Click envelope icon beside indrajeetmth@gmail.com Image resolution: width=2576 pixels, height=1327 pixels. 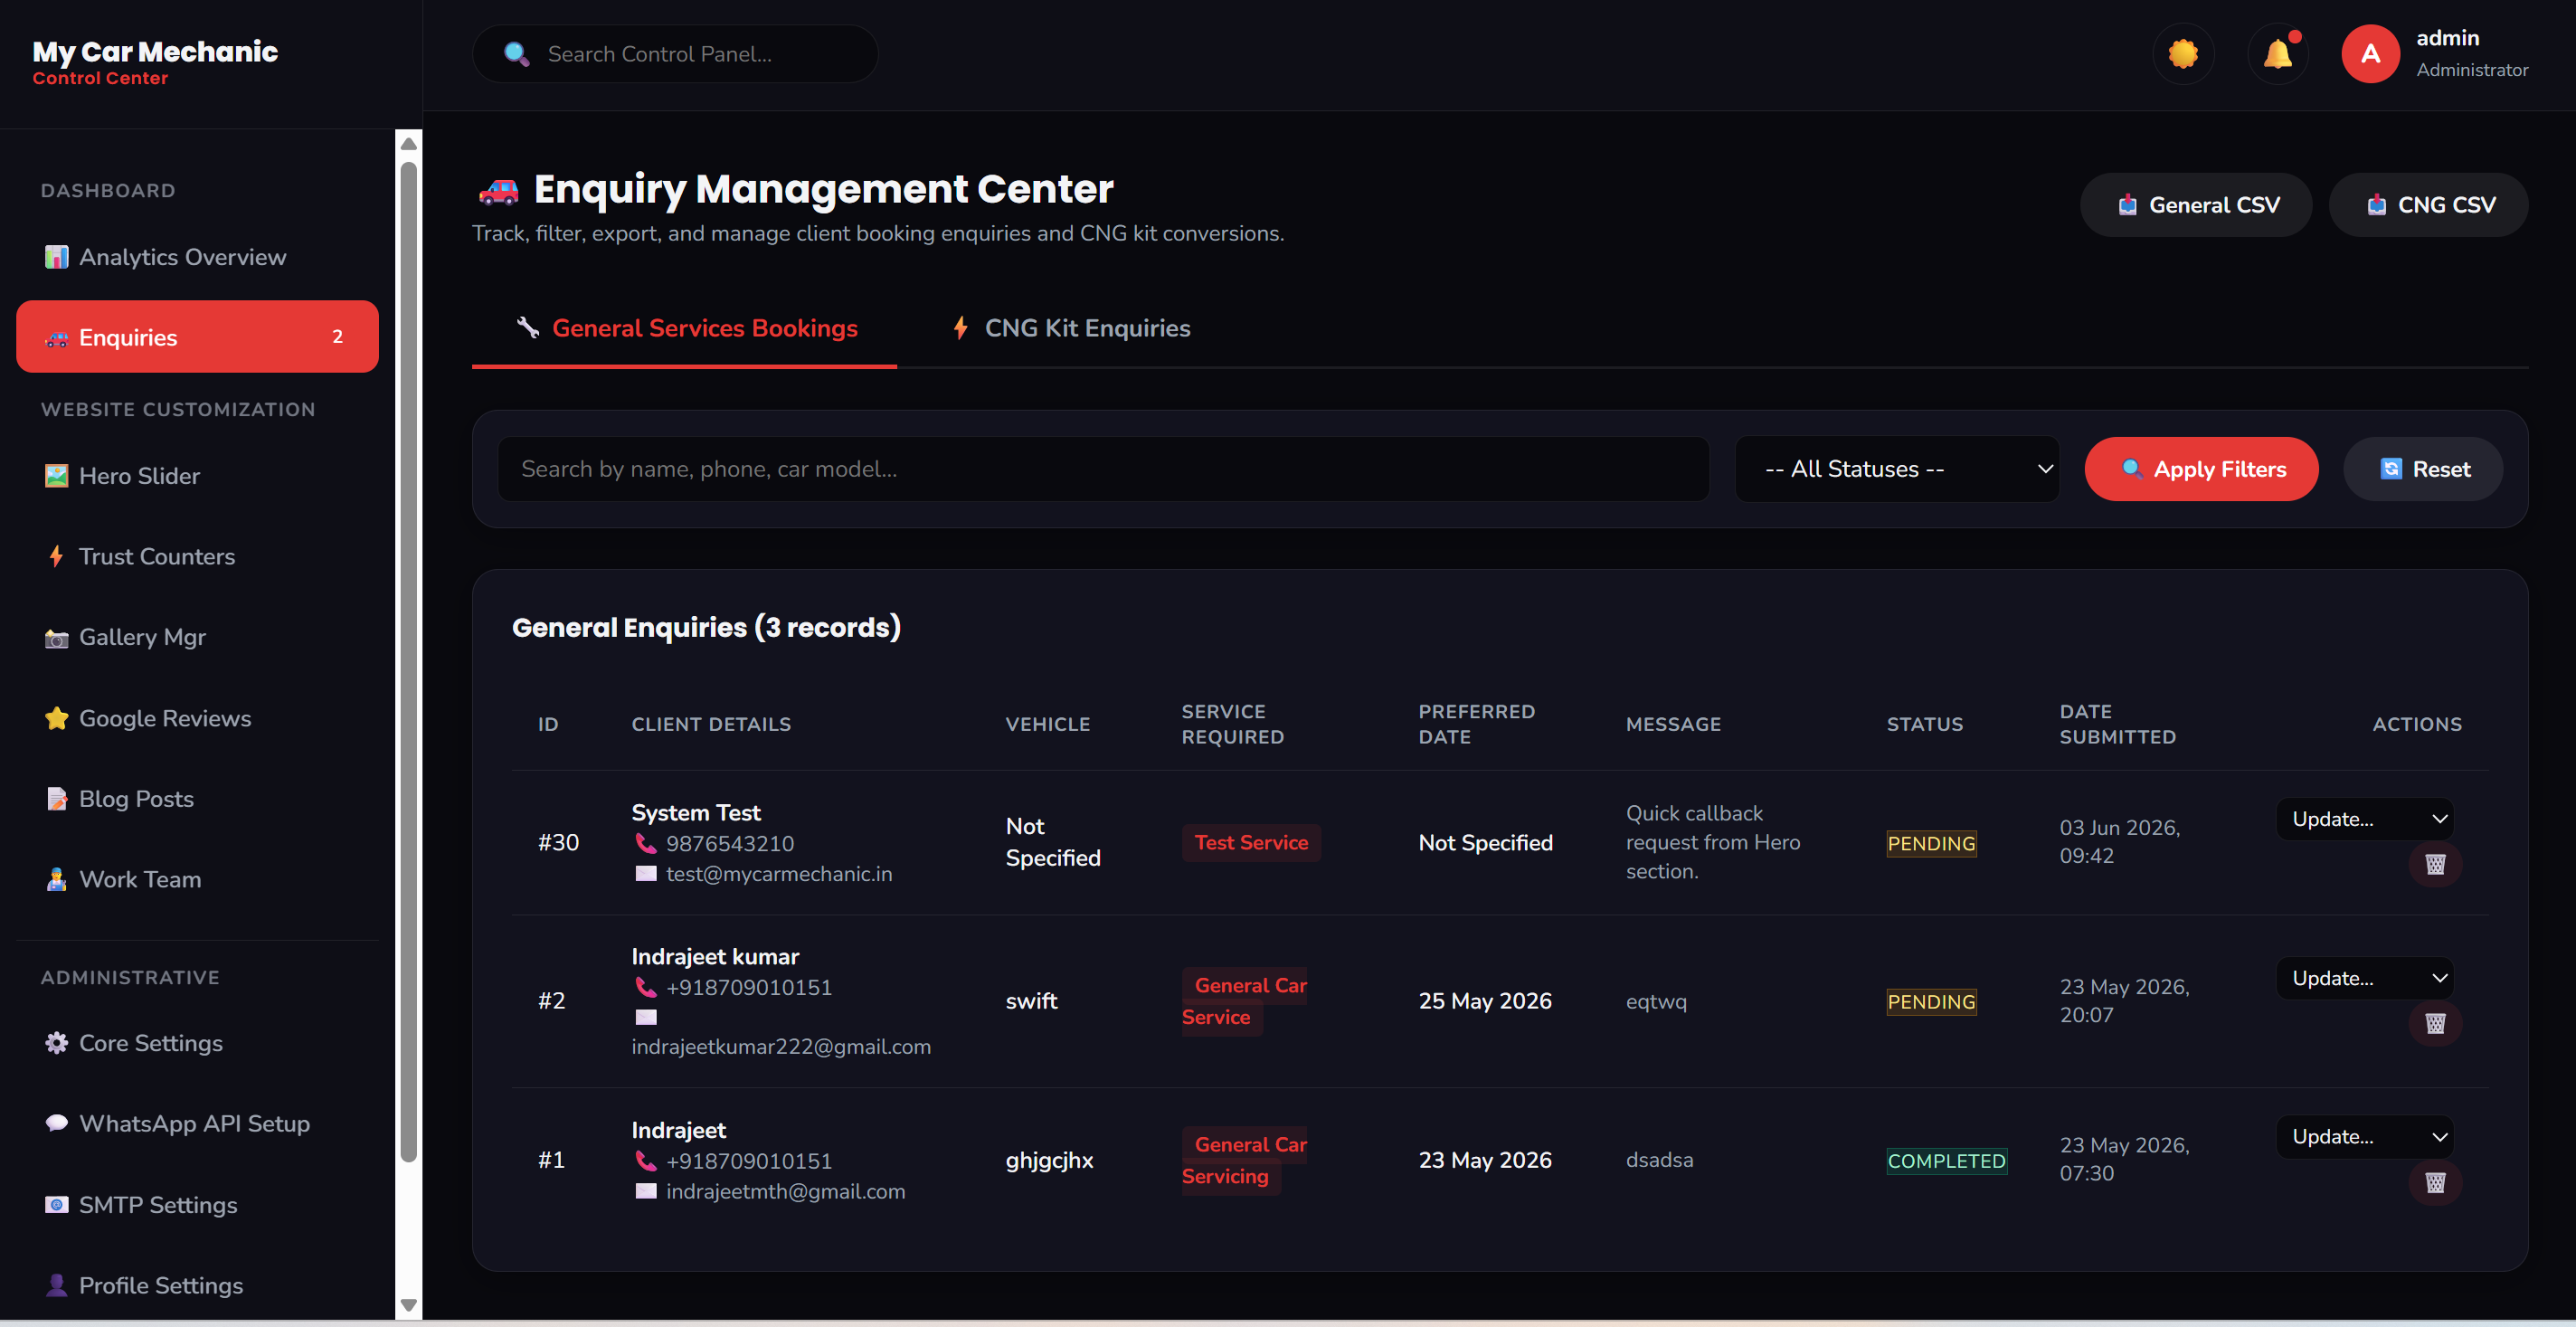point(646,1192)
